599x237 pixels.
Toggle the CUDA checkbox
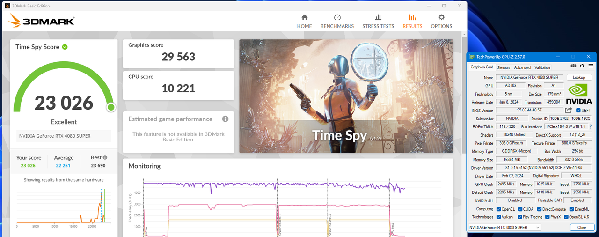pyautogui.click(x=519, y=209)
